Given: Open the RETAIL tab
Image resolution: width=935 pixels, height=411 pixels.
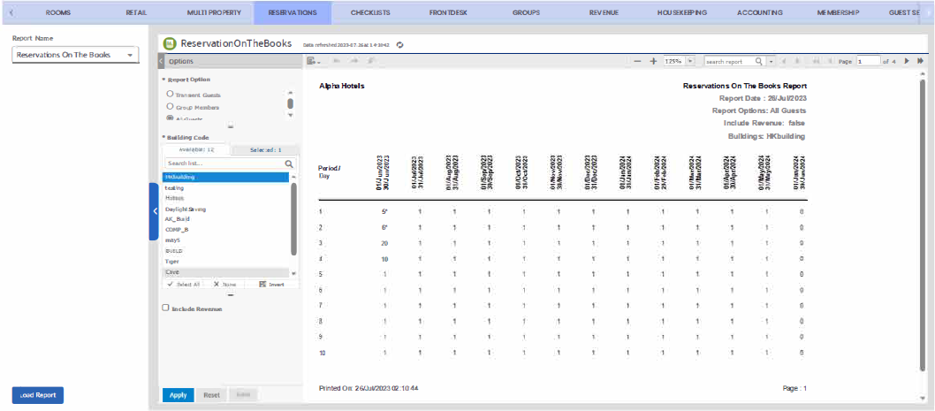Looking at the screenshot, I should click(x=137, y=12).
